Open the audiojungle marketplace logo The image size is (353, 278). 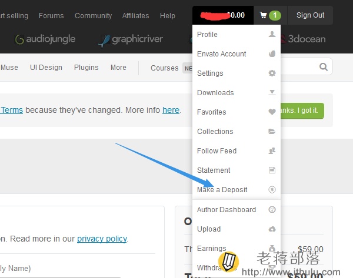point(45,39)
